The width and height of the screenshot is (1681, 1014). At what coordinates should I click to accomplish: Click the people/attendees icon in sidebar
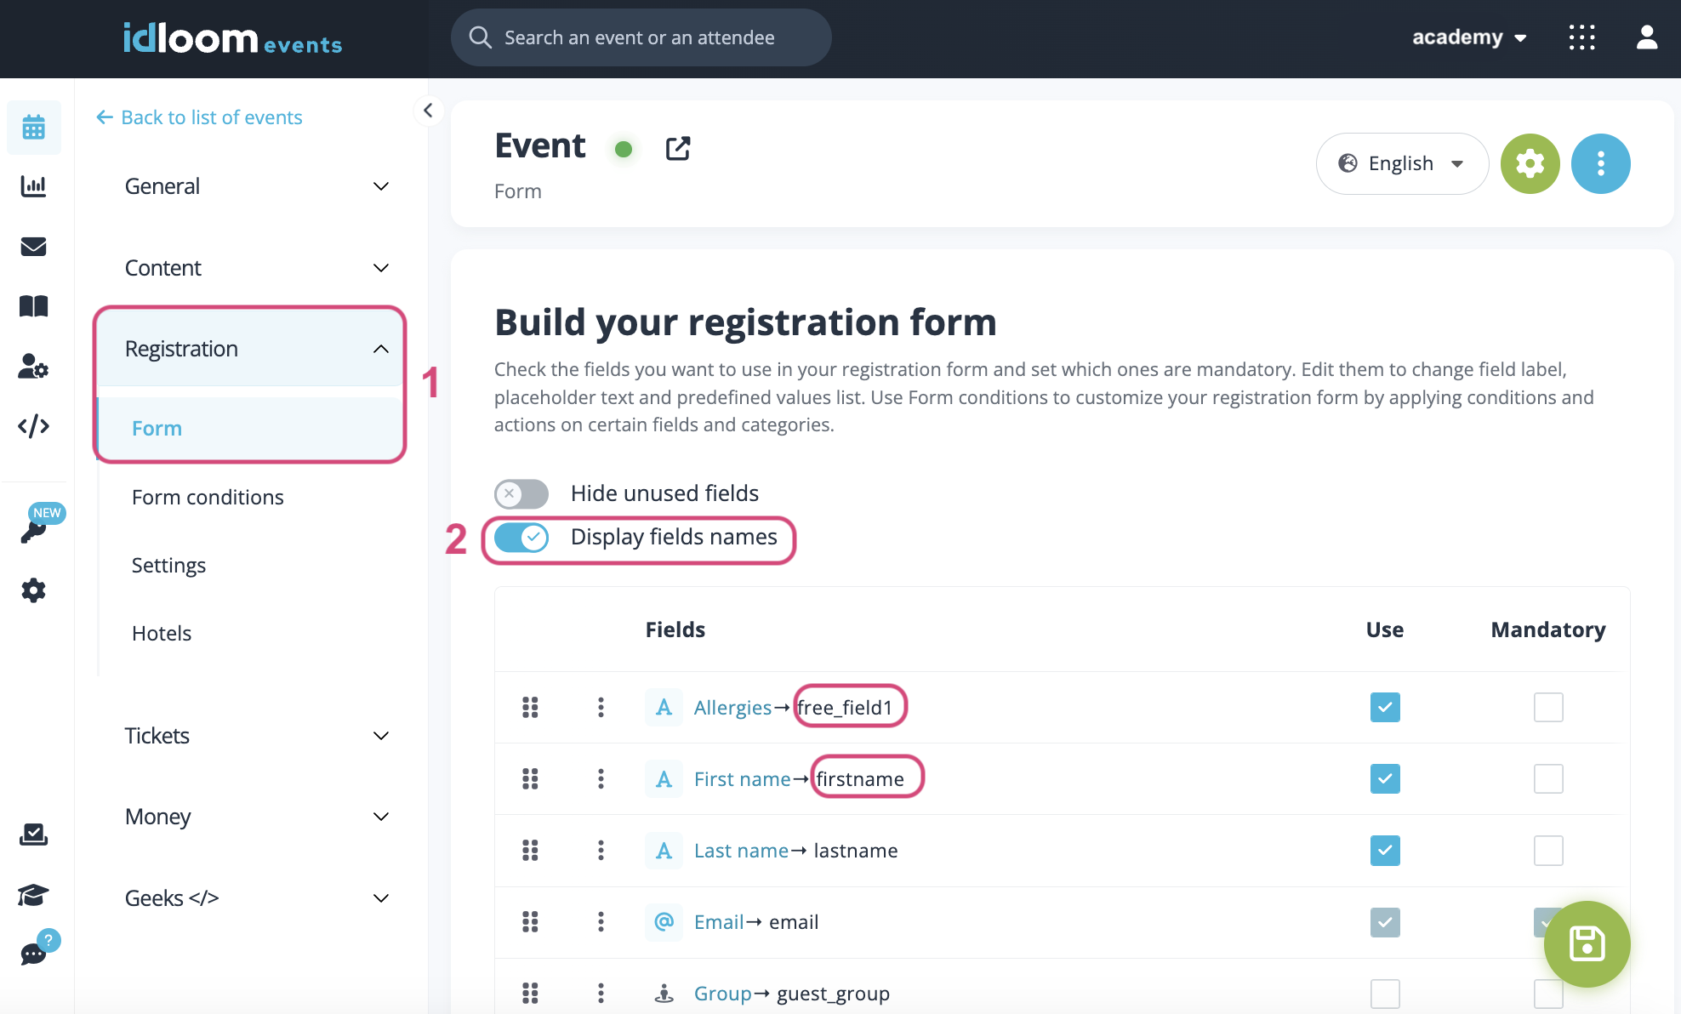point(34,365)
